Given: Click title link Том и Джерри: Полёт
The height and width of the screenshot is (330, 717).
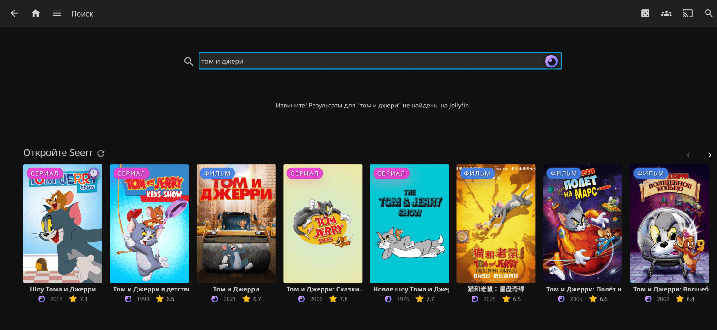Looking at the screenshot, I should pos(584,289).
